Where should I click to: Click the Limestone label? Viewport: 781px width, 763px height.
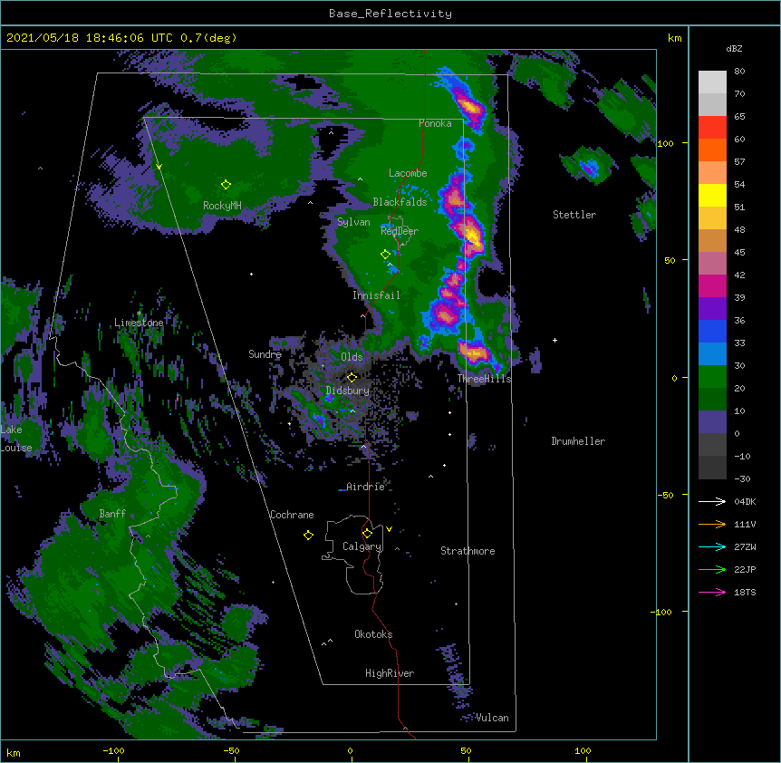[x=139, y=323]
